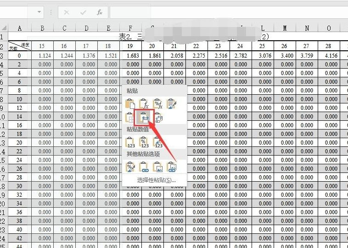Select the paste Formatting only icon
Viewport: 348px width, 248px height.
[130, 167]
